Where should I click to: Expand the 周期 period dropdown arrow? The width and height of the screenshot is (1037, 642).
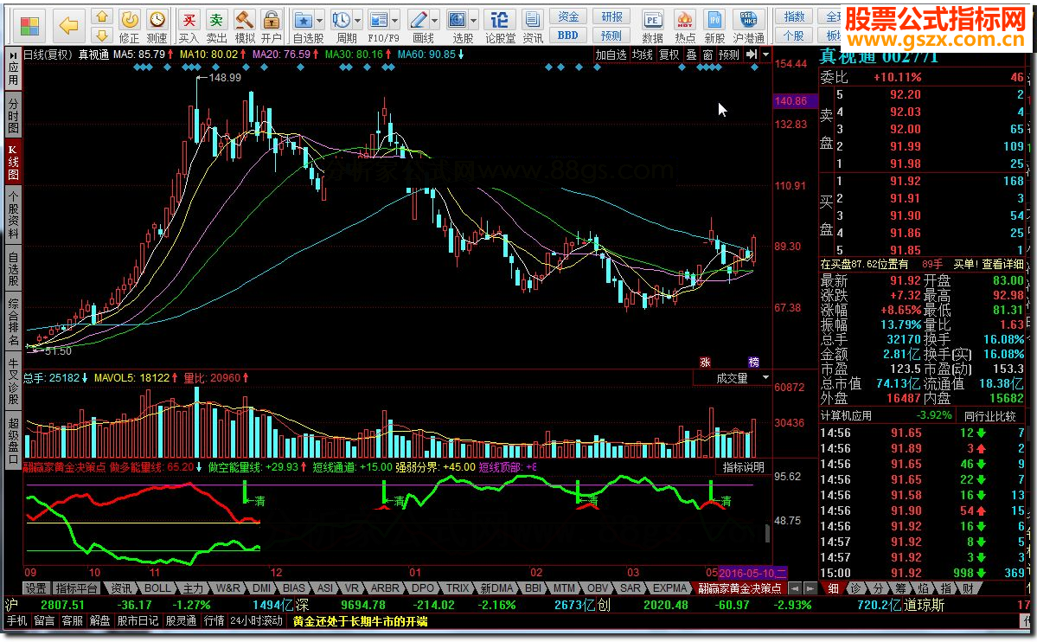357,19
